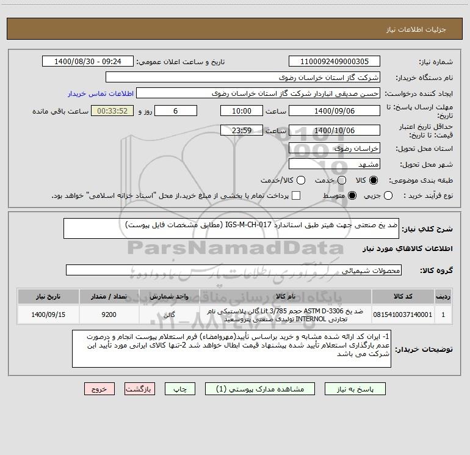The image size is (470, 455).
Task: Click the deadline time field 10:00
Action: coord(242,111)
